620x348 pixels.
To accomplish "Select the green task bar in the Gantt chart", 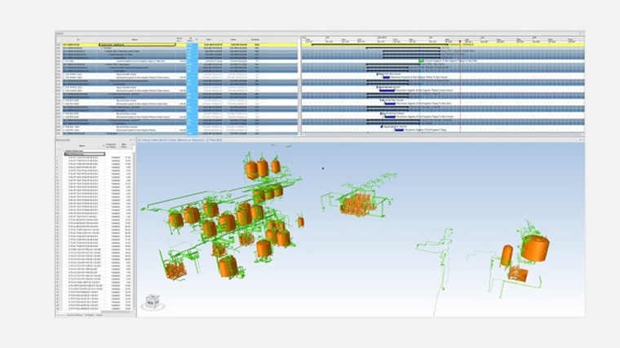I will tap(421, 61).
